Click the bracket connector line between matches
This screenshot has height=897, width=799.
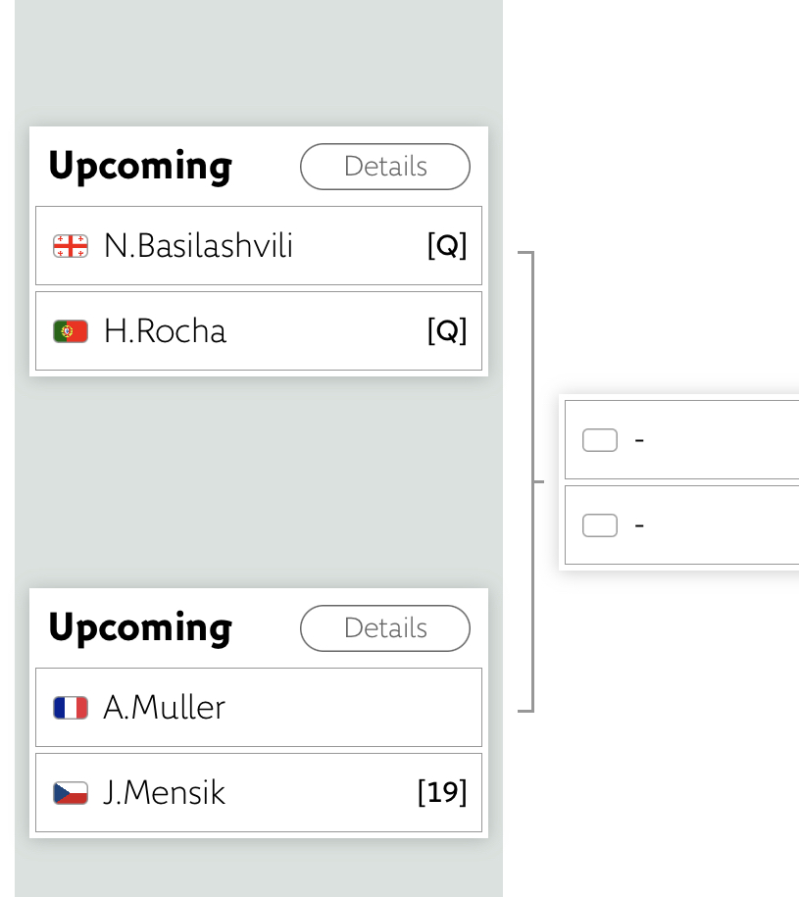tap(532, 481)
